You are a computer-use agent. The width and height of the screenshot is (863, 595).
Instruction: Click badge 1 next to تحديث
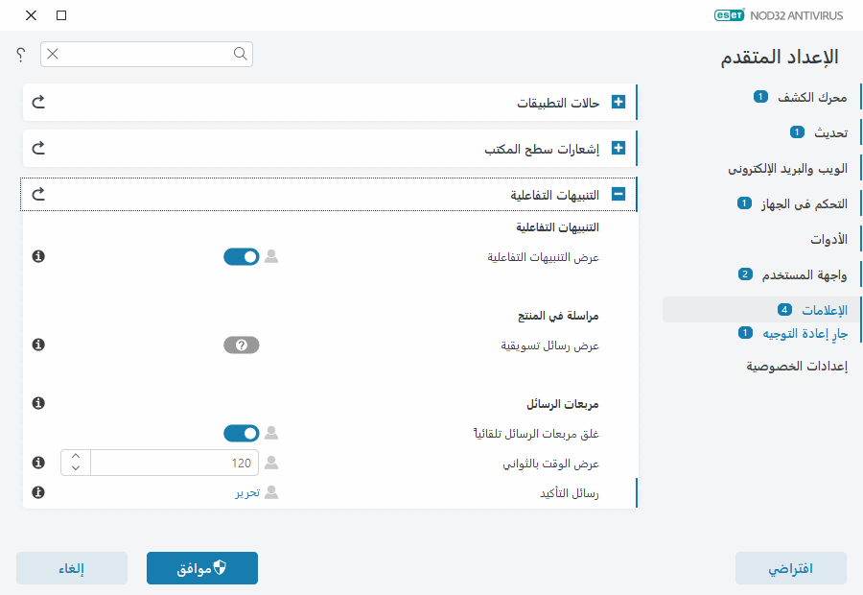click(797, 132)
